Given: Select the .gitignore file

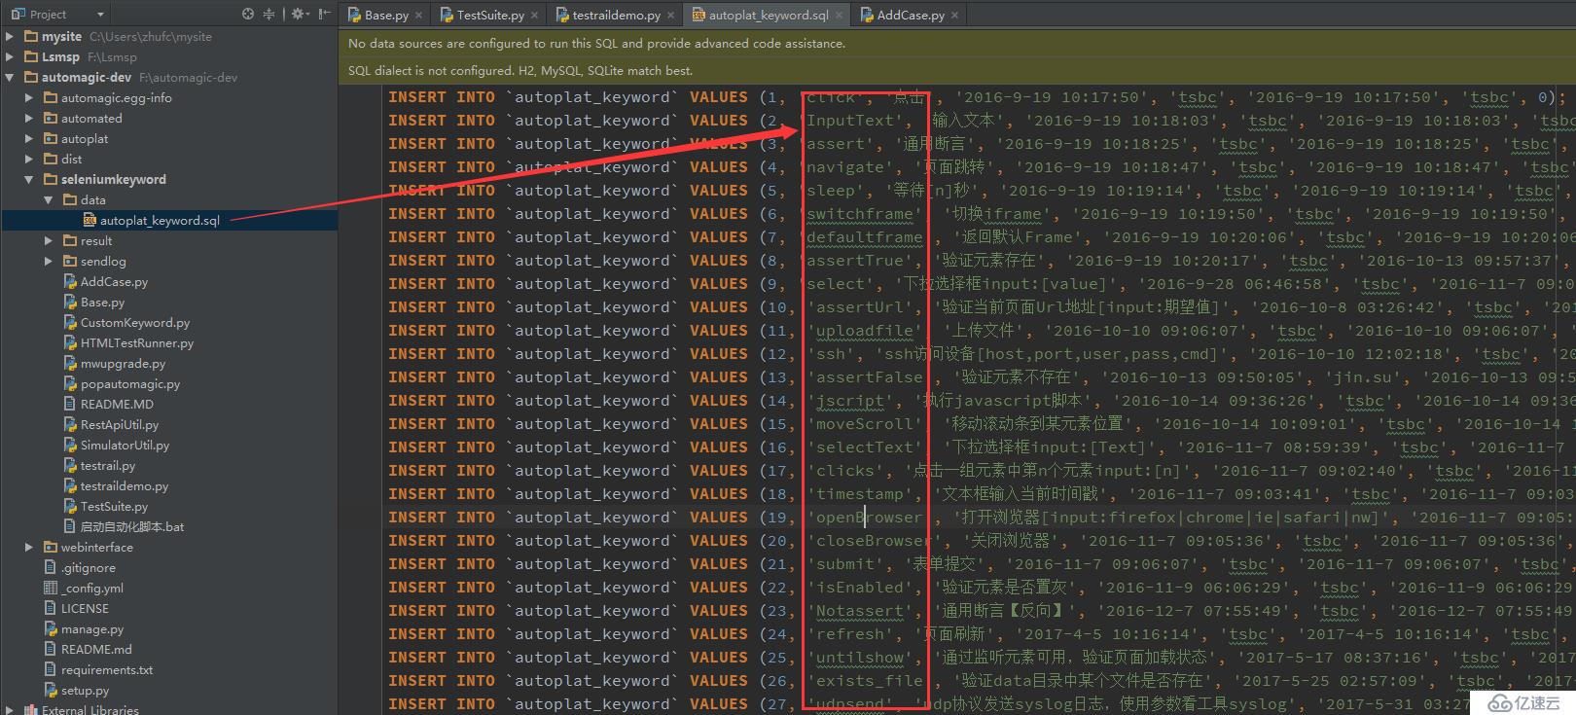Looking at the screenshot, I should pos(88,567).
